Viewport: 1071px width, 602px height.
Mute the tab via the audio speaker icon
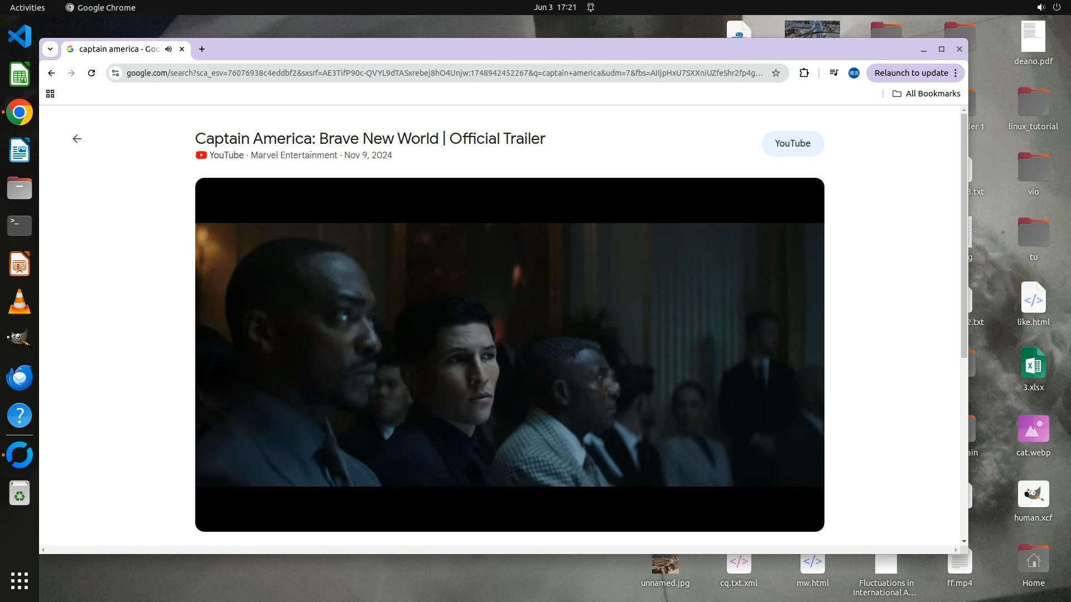168,49
